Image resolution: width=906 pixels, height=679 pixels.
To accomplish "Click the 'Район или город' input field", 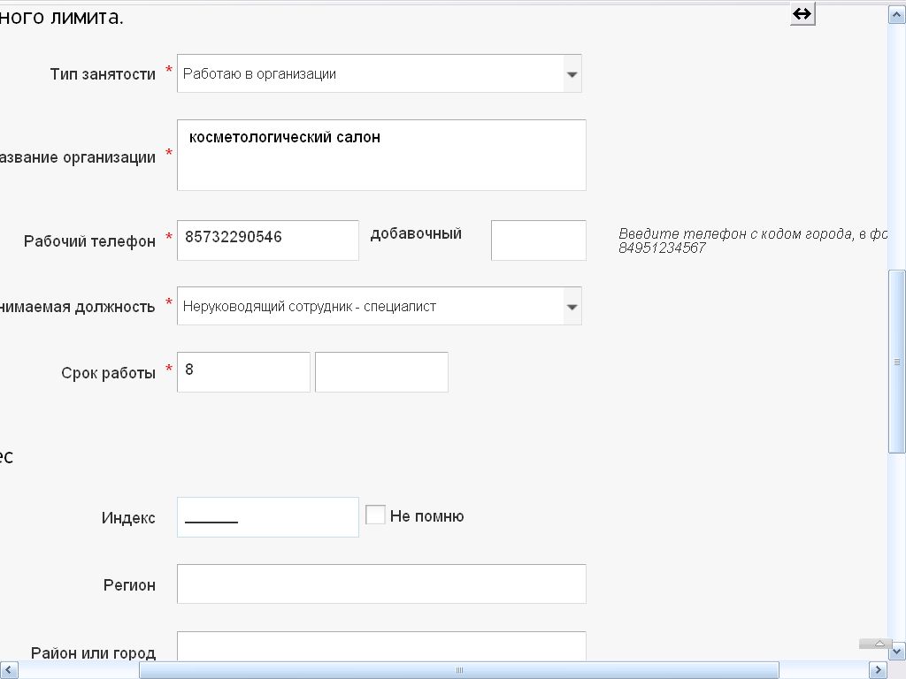I will point(381,648).
